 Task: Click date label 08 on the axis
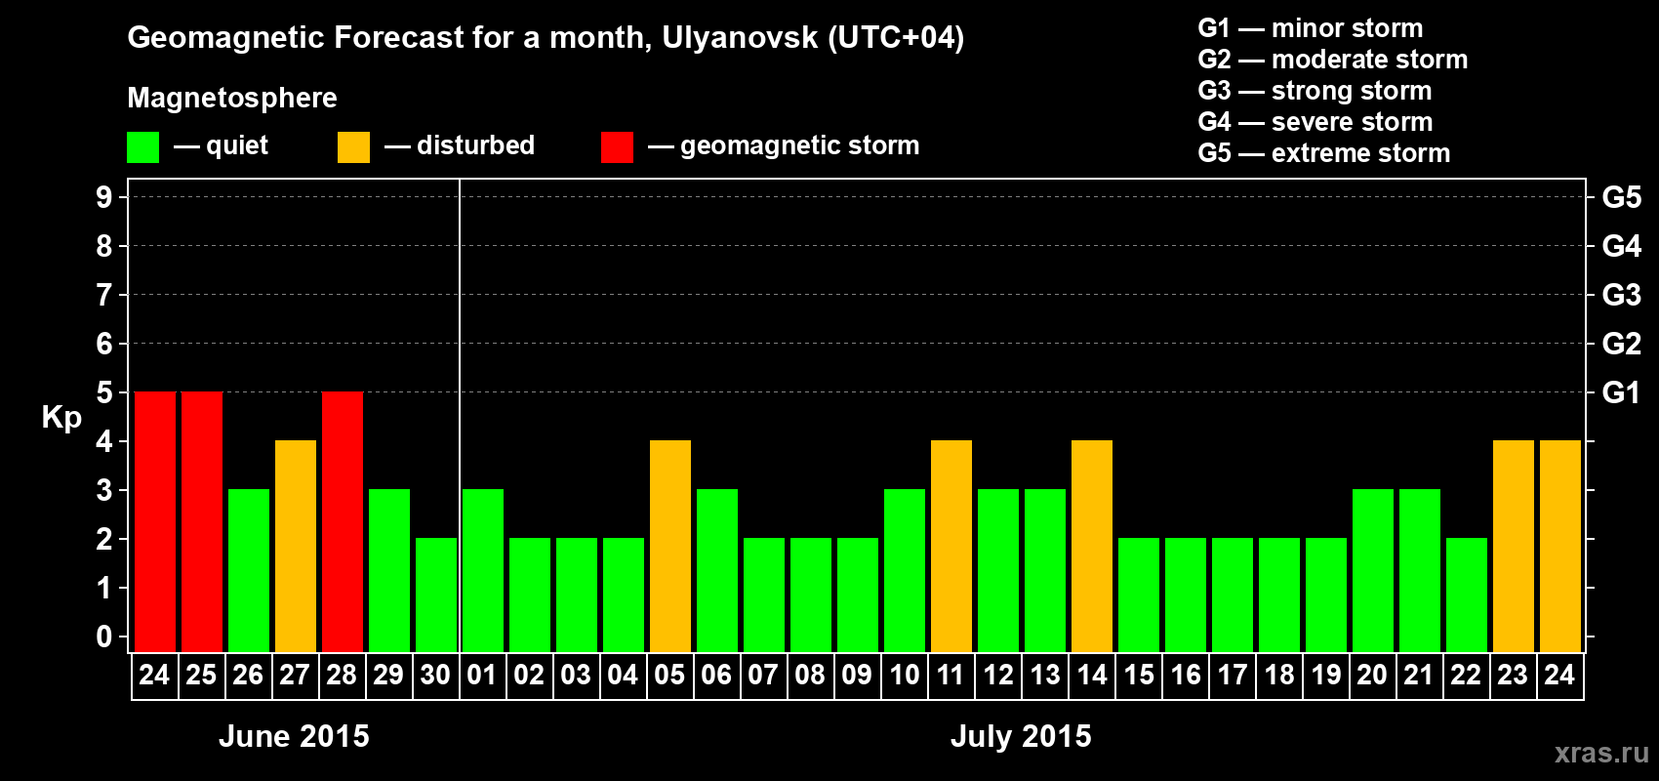click(x=810, y=675)
